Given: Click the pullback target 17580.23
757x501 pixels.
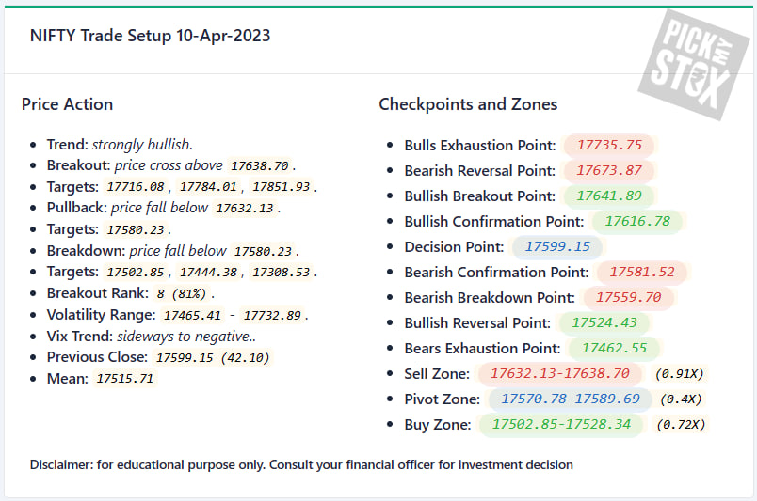Looking at the screenshot, I should [136, 230].
